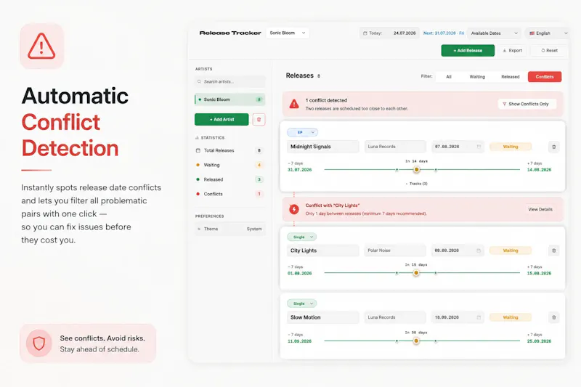Image resolution: width=581 pixels, height=387 pixels.
Task: Click the calendar icon next to Today
Action: (365, 33)
